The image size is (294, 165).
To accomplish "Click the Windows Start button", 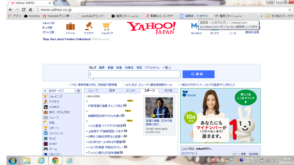I will pyautogui.click(x=13, y=161).
